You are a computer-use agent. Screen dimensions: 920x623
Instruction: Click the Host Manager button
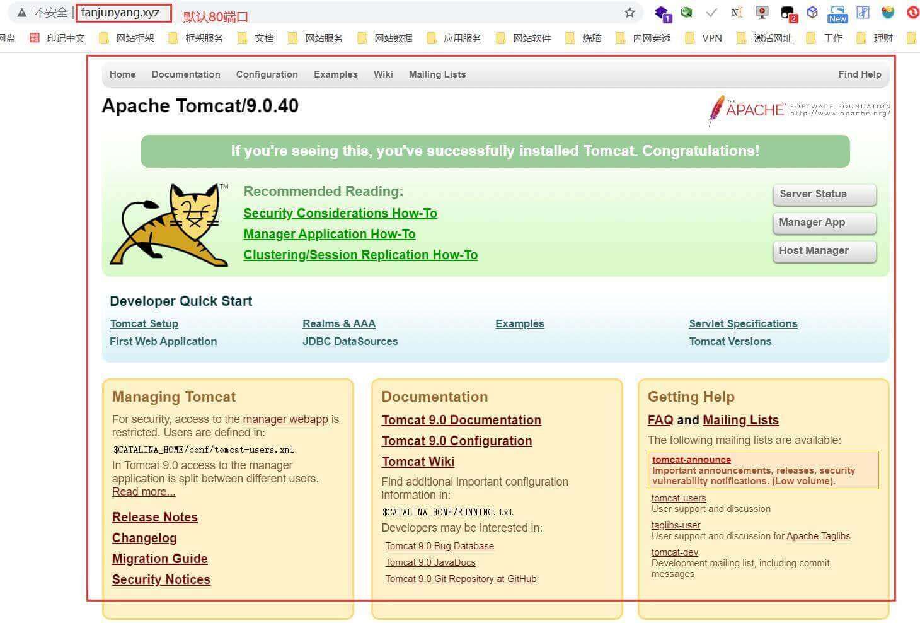pos(825,251)
